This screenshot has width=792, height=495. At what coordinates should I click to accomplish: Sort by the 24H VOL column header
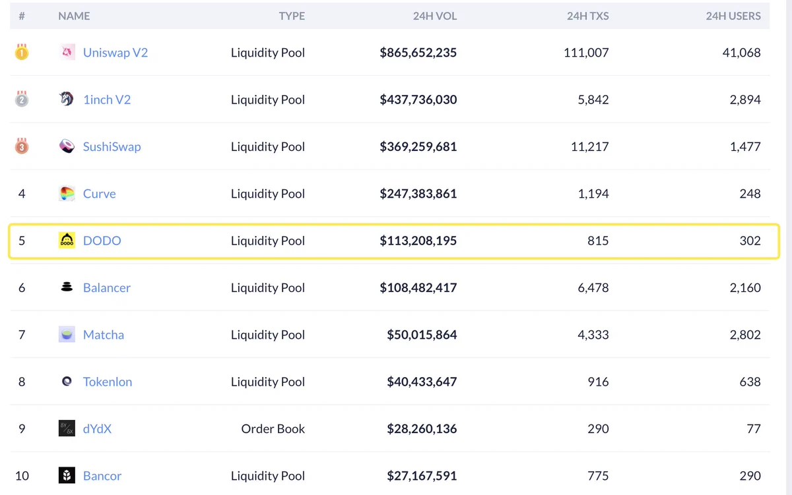click(x=435, y=16)
